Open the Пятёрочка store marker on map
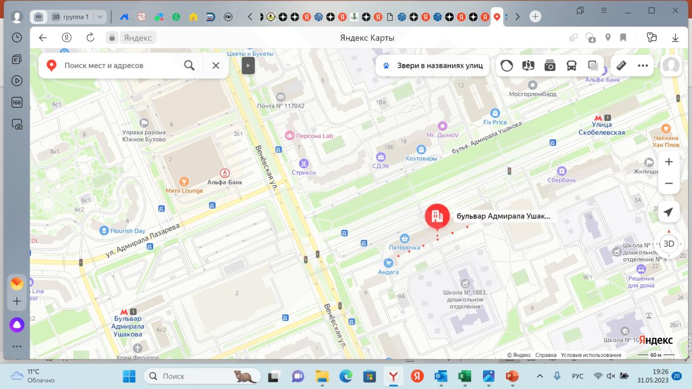Image resolution: width=692 pixels, height=389 pixels. click(405, 239)
